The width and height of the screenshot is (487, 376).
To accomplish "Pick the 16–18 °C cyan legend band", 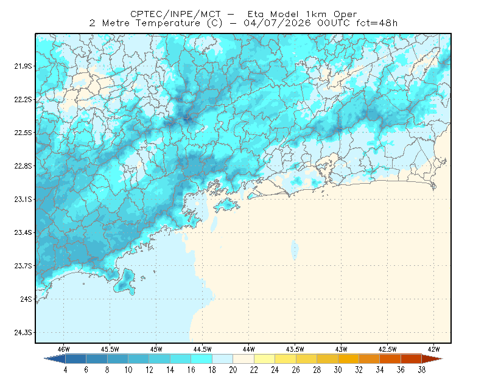I will (x=201, y=359).
